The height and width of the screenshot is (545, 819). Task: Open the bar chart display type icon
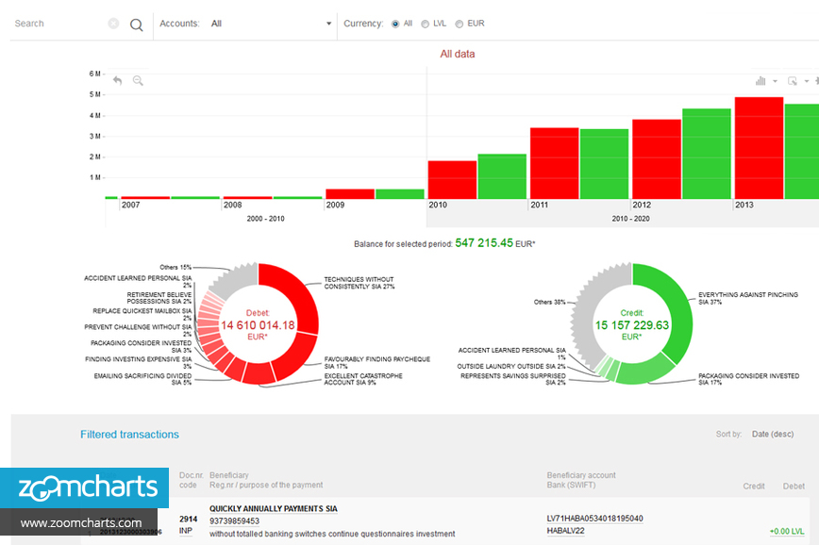click(x=760, y=81)
